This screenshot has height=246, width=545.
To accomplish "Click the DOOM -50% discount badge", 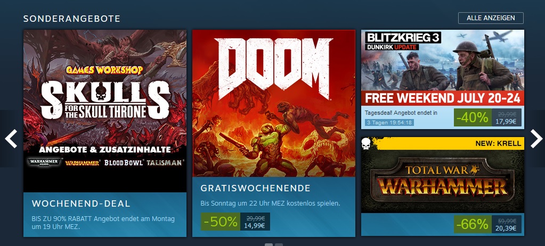I will pyautogui.click(x=221, y=222).
